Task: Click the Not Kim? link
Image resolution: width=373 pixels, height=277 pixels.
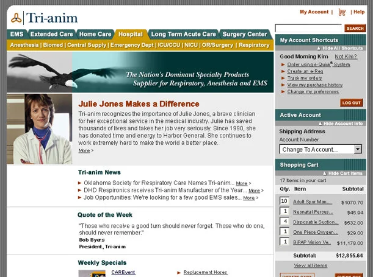Action: click(346, 57)
